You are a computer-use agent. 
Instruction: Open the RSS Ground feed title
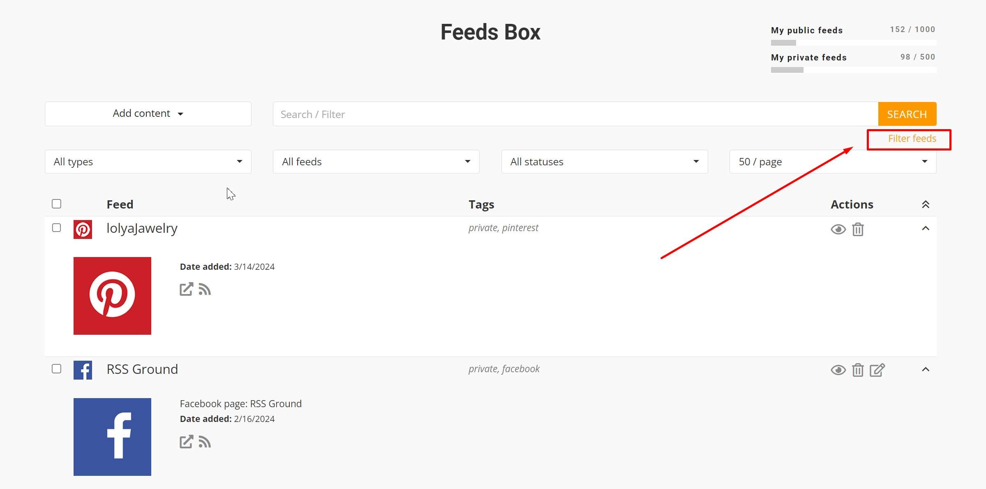tap(142, 369)
